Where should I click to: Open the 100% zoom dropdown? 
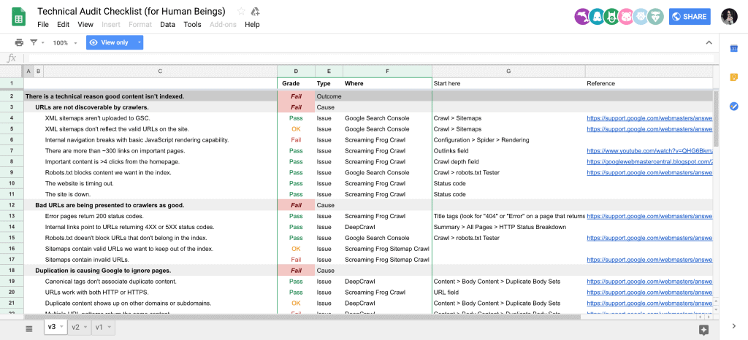tap(65, 43)
